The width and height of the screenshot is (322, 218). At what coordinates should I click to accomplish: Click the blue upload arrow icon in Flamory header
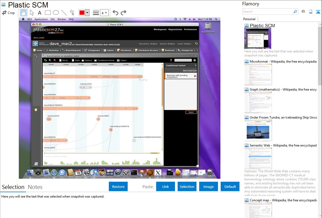click(318, 12)
